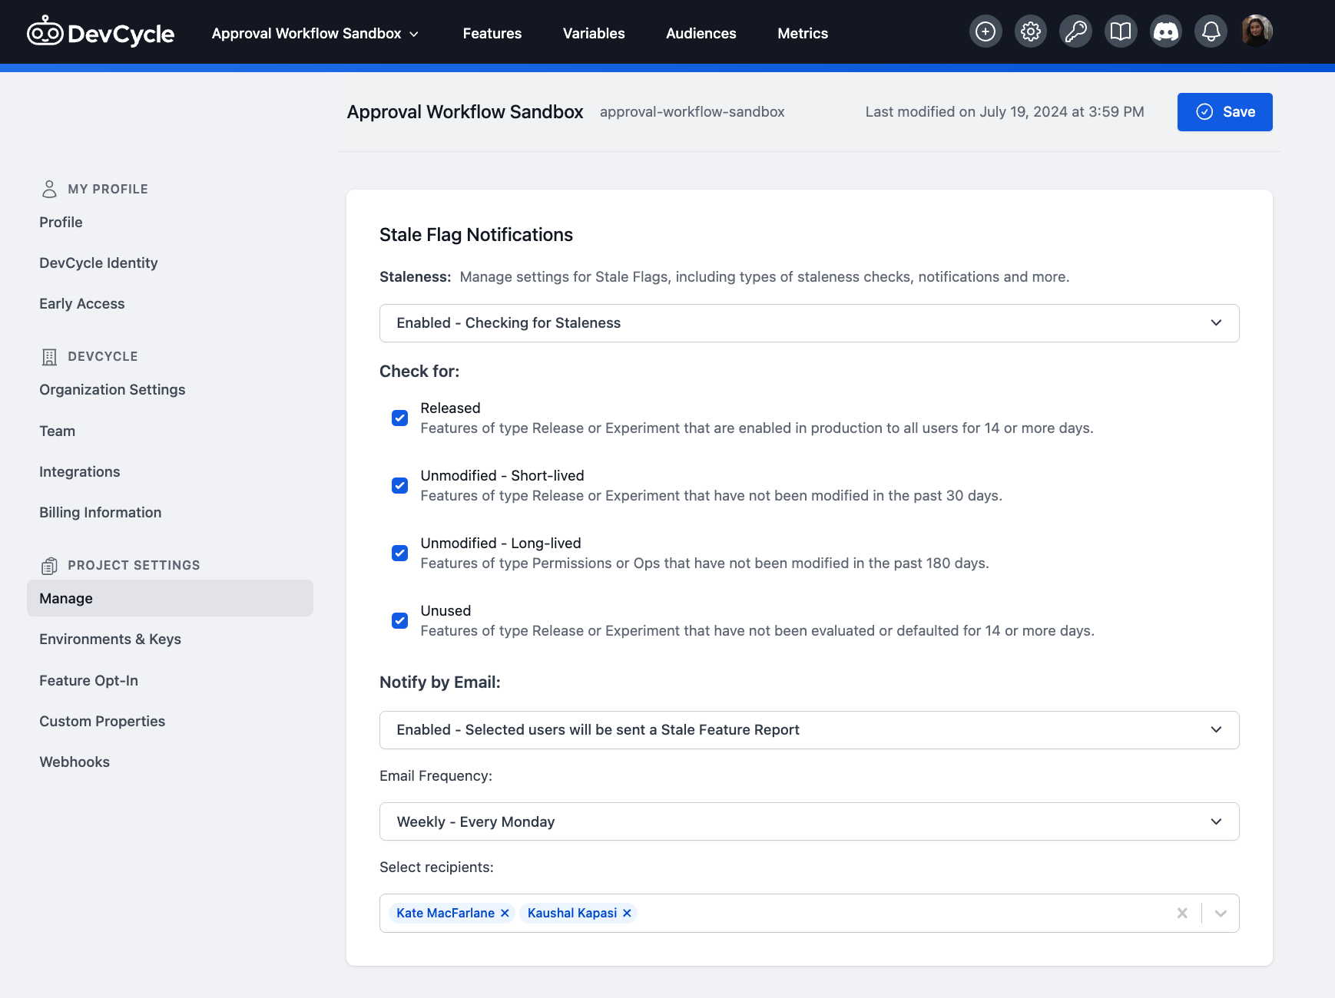Uncheck the Unused staleness check
Viewport: 1335px width, 998px height.
coord(399,620)
